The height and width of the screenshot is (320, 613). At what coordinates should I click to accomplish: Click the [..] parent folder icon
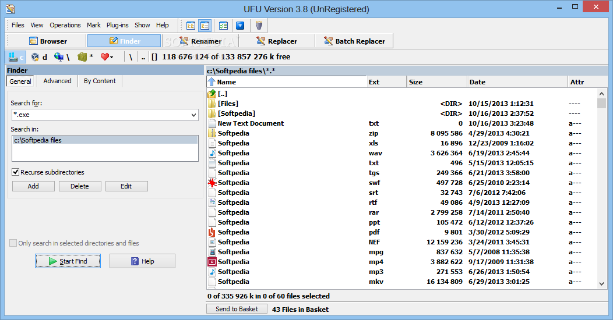(212, 94)
